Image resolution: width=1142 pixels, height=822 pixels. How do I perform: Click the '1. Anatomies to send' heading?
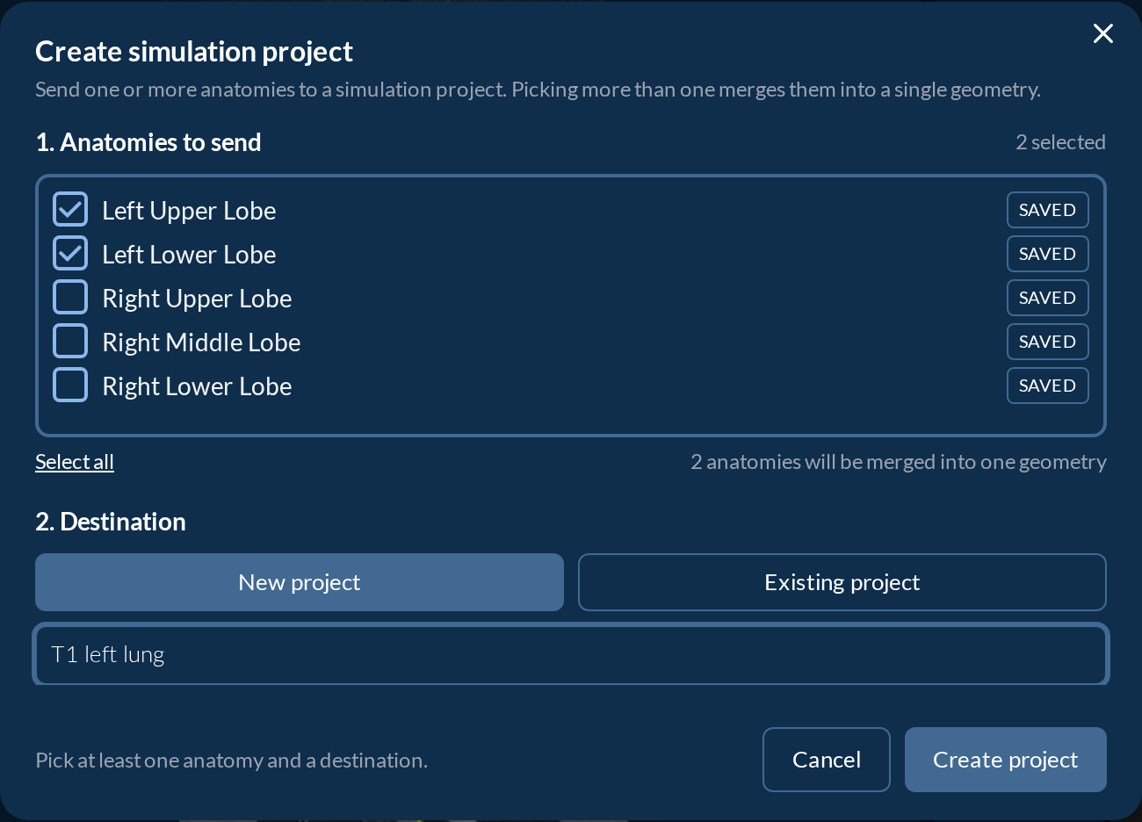148,142
